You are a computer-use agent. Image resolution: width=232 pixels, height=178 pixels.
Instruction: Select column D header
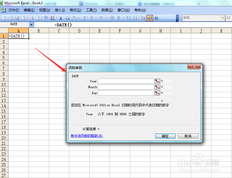point(79,31)
